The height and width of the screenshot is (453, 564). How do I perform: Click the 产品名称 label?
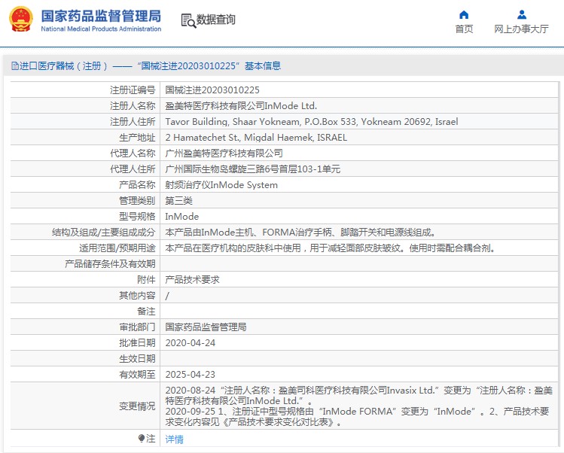(137, 185)
